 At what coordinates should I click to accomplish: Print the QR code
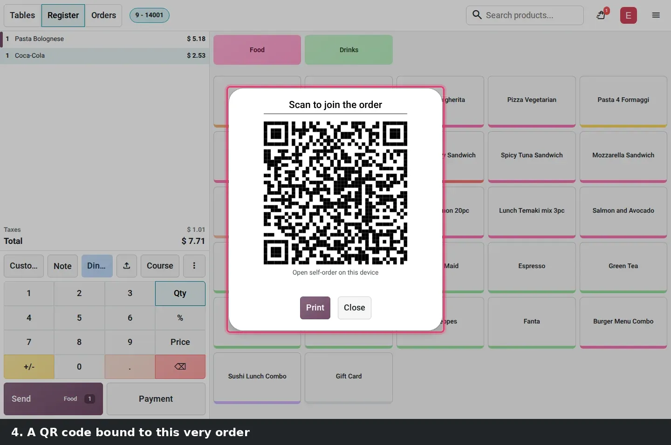pos(315,308)
